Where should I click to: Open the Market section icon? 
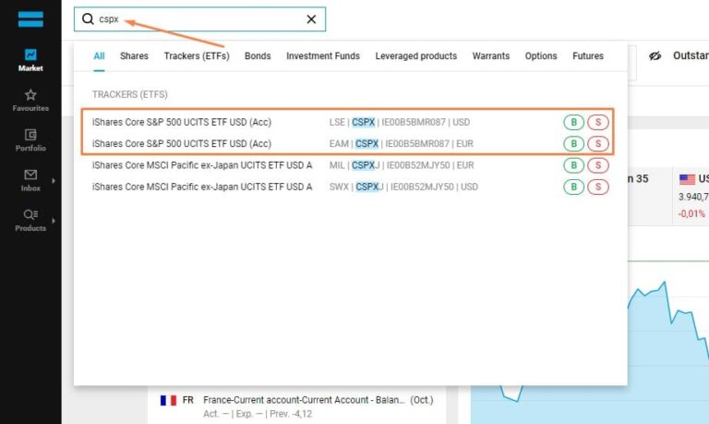(30, 55)
